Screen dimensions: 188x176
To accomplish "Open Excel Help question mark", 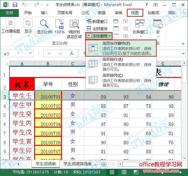I will pyautogui.click(x=146, y=5).
